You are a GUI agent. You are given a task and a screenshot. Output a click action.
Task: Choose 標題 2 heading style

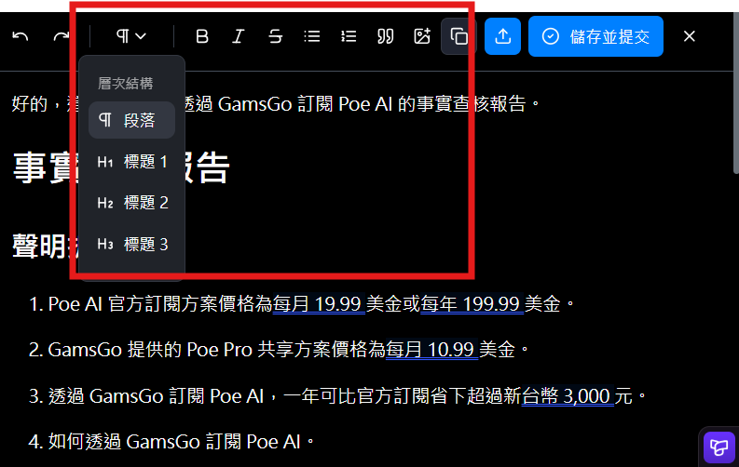coord(131,203)
